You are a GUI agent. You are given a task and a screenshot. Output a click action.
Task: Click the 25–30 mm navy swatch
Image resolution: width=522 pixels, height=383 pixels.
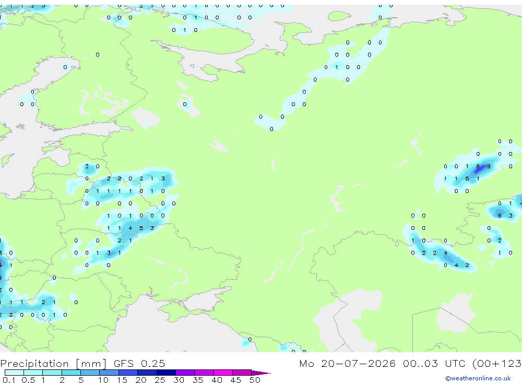(x=166, y=373)
